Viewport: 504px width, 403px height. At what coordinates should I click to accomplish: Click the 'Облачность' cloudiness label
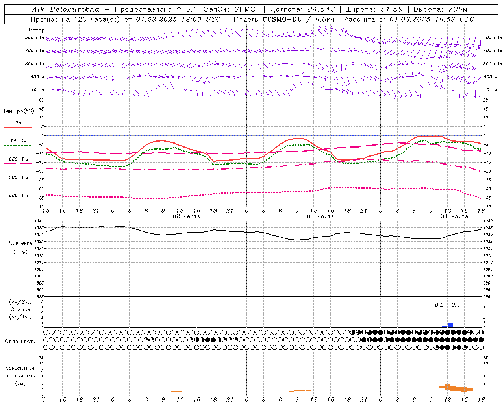coord(20,342)
